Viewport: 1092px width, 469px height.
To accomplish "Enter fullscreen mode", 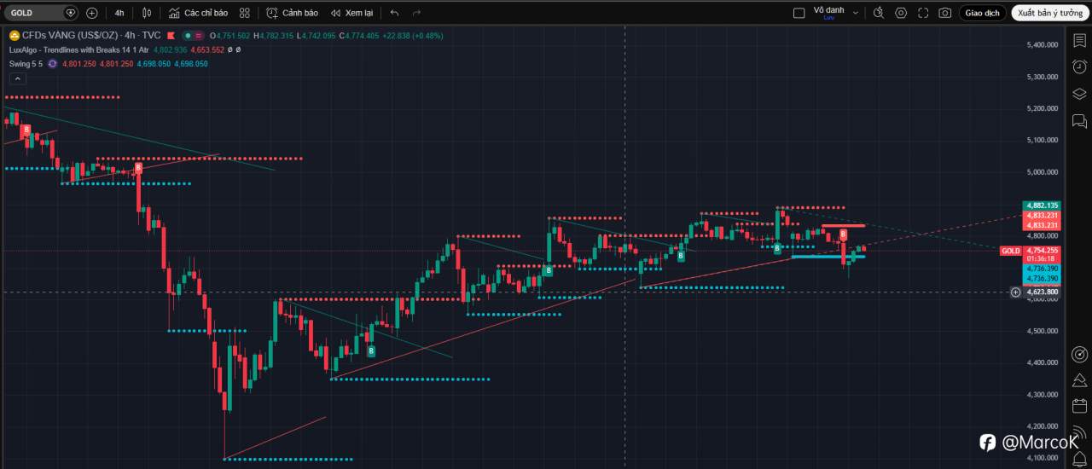I will pos(922,13).
